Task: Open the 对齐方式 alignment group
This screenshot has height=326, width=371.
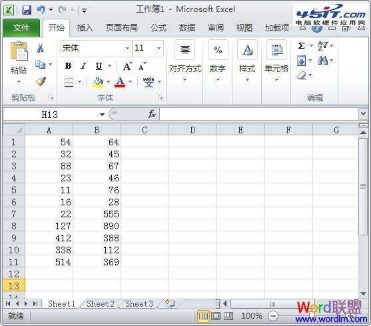Action: click(185, 61)
